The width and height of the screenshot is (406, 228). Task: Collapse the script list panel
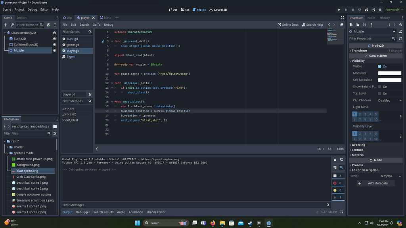[x=97, y=149]
